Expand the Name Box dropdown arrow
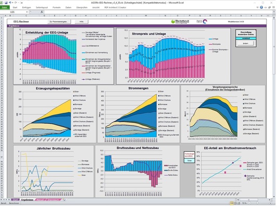Screen dimensions: 277x207 coord(27,12)
